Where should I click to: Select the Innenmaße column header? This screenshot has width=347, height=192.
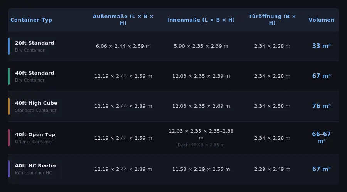[201, 20]
